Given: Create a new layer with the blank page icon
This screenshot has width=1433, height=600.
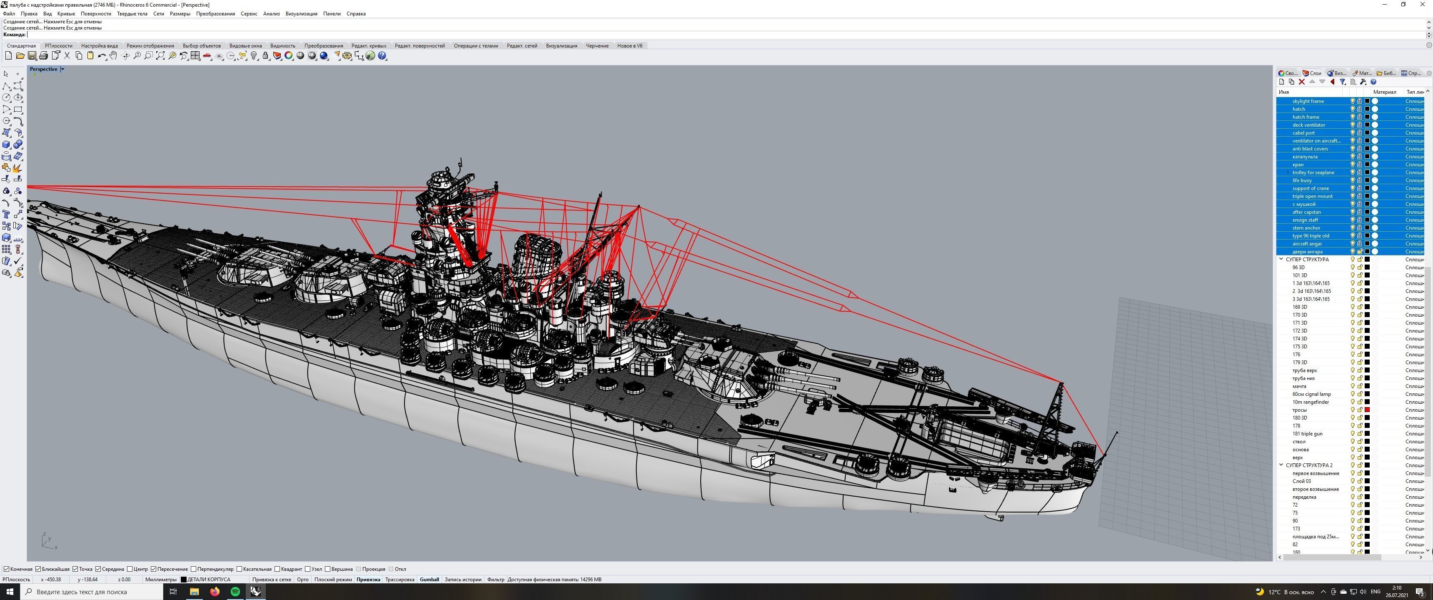Looking at the screenshot, I should (1282, 82).
